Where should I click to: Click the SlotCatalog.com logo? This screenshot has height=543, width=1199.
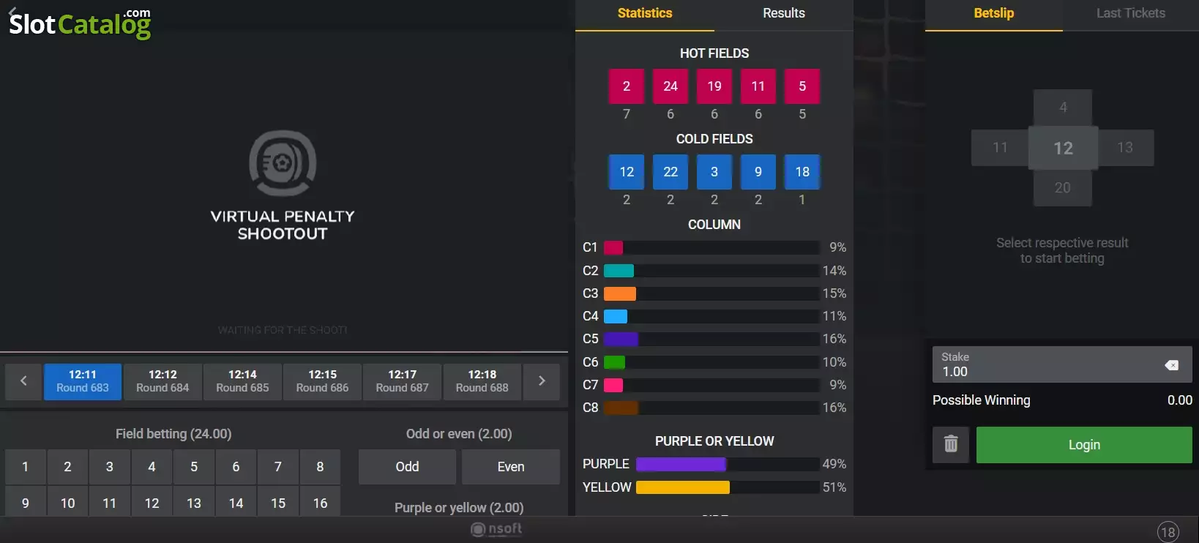click(x=80, y=23)
